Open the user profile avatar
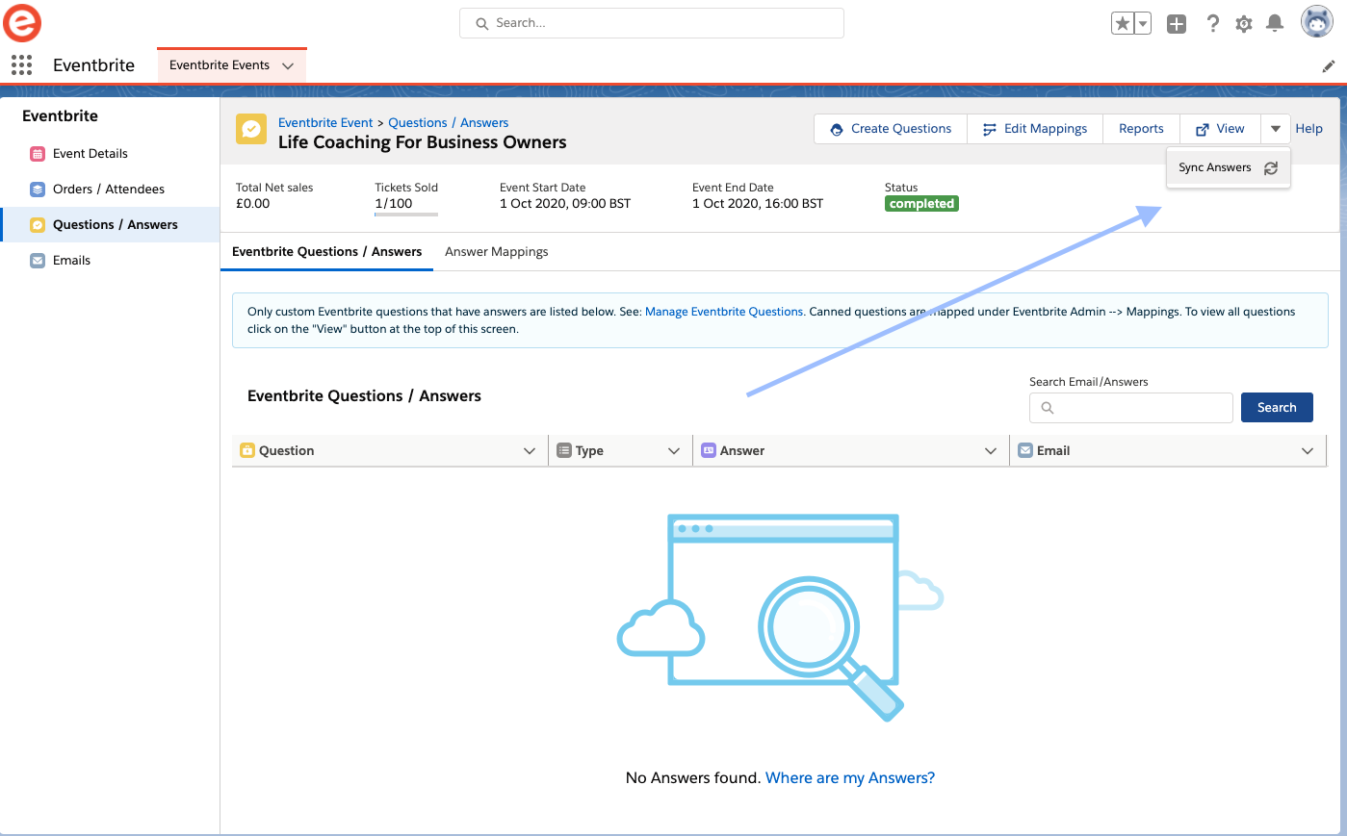Viewport: 1347px width, 836px height. click(x=1317, y=21)
